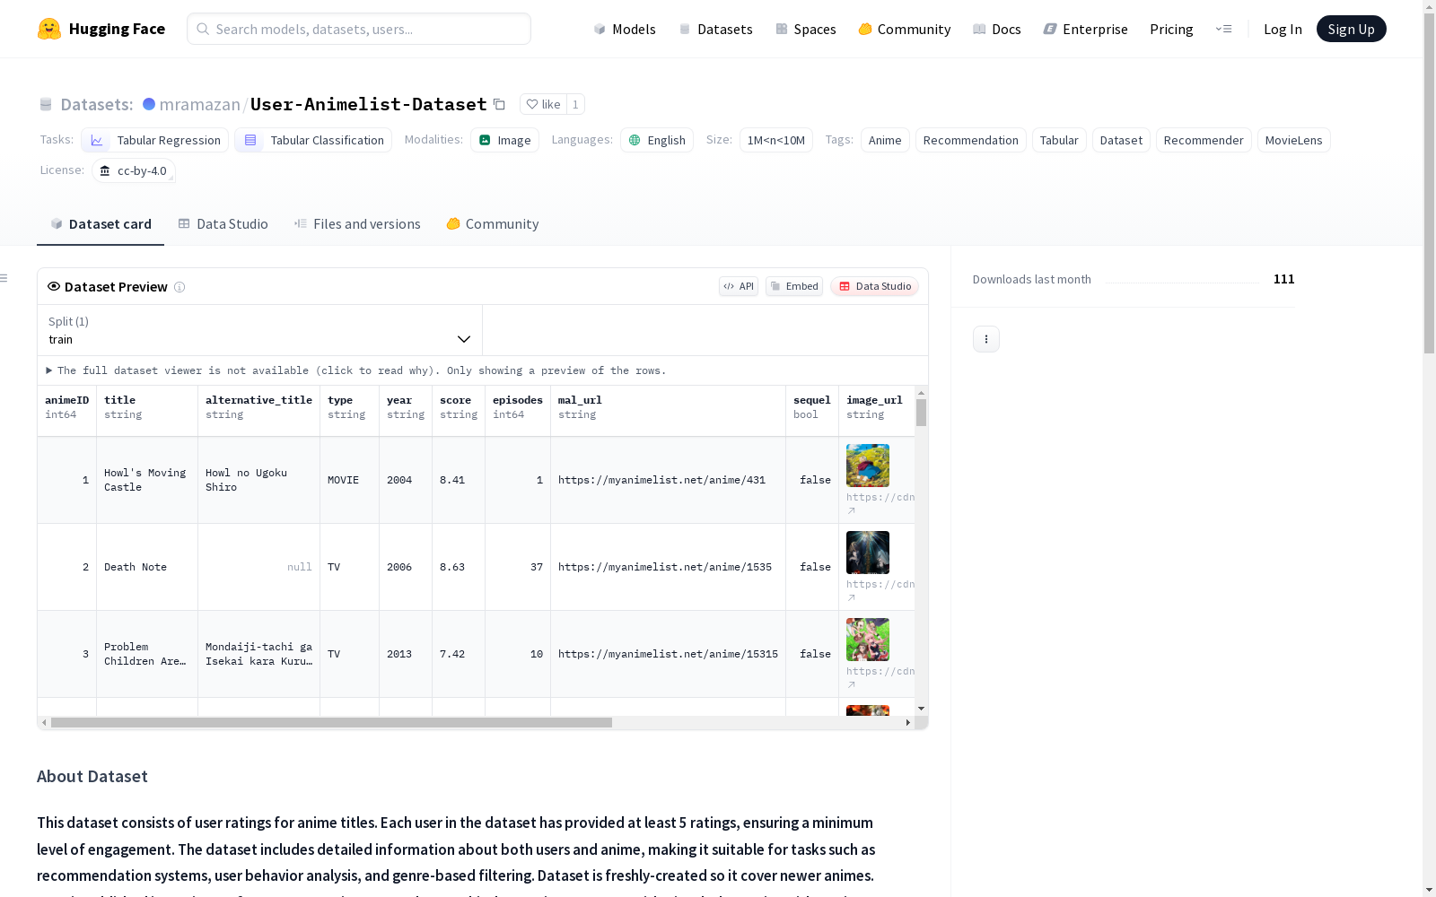Viewport: 1436px width, 897px height.
Task: Select the 1M<n<10M size tag
Action: (776, 140)
